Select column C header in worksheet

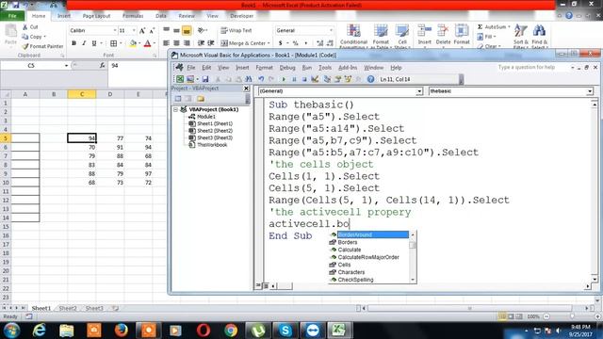[x=82, y=94]
